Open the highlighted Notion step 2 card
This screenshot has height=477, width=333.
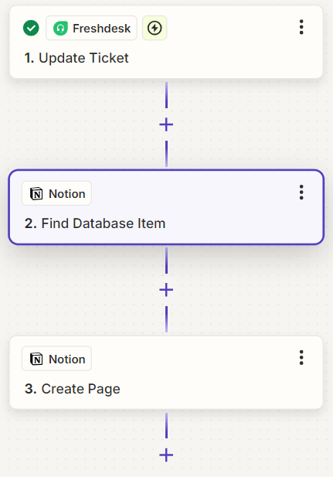pyautogui.click(x=166, y=207)
